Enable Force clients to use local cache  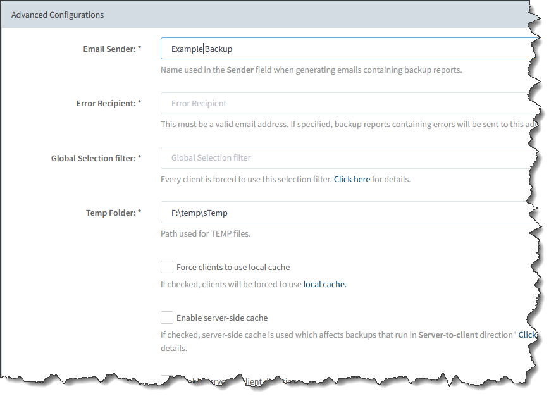point(167,267)
